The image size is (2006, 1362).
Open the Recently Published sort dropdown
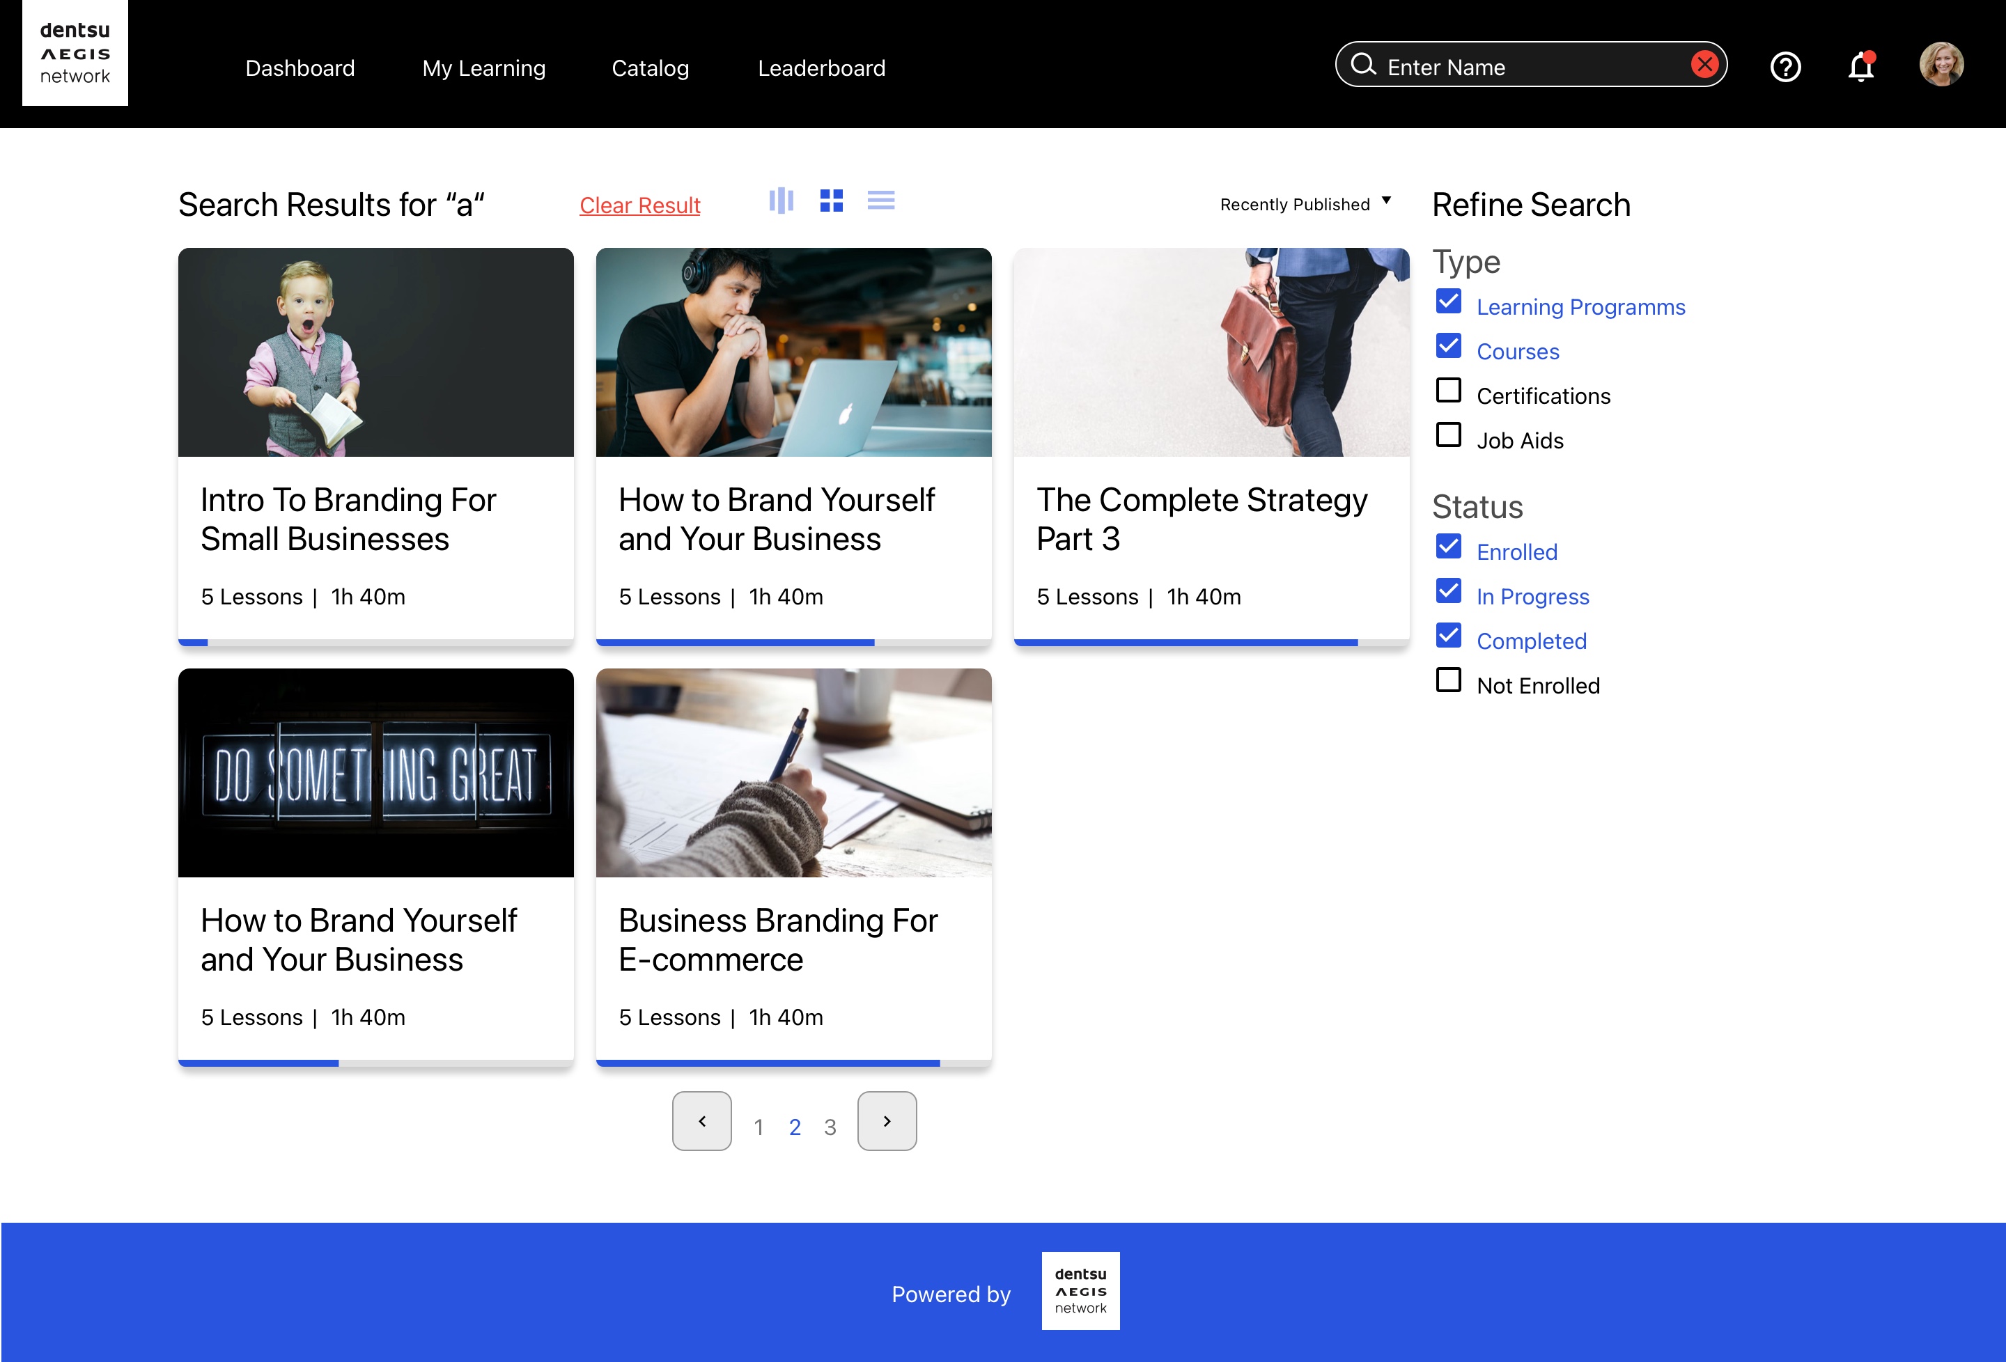pos(1305,204)
